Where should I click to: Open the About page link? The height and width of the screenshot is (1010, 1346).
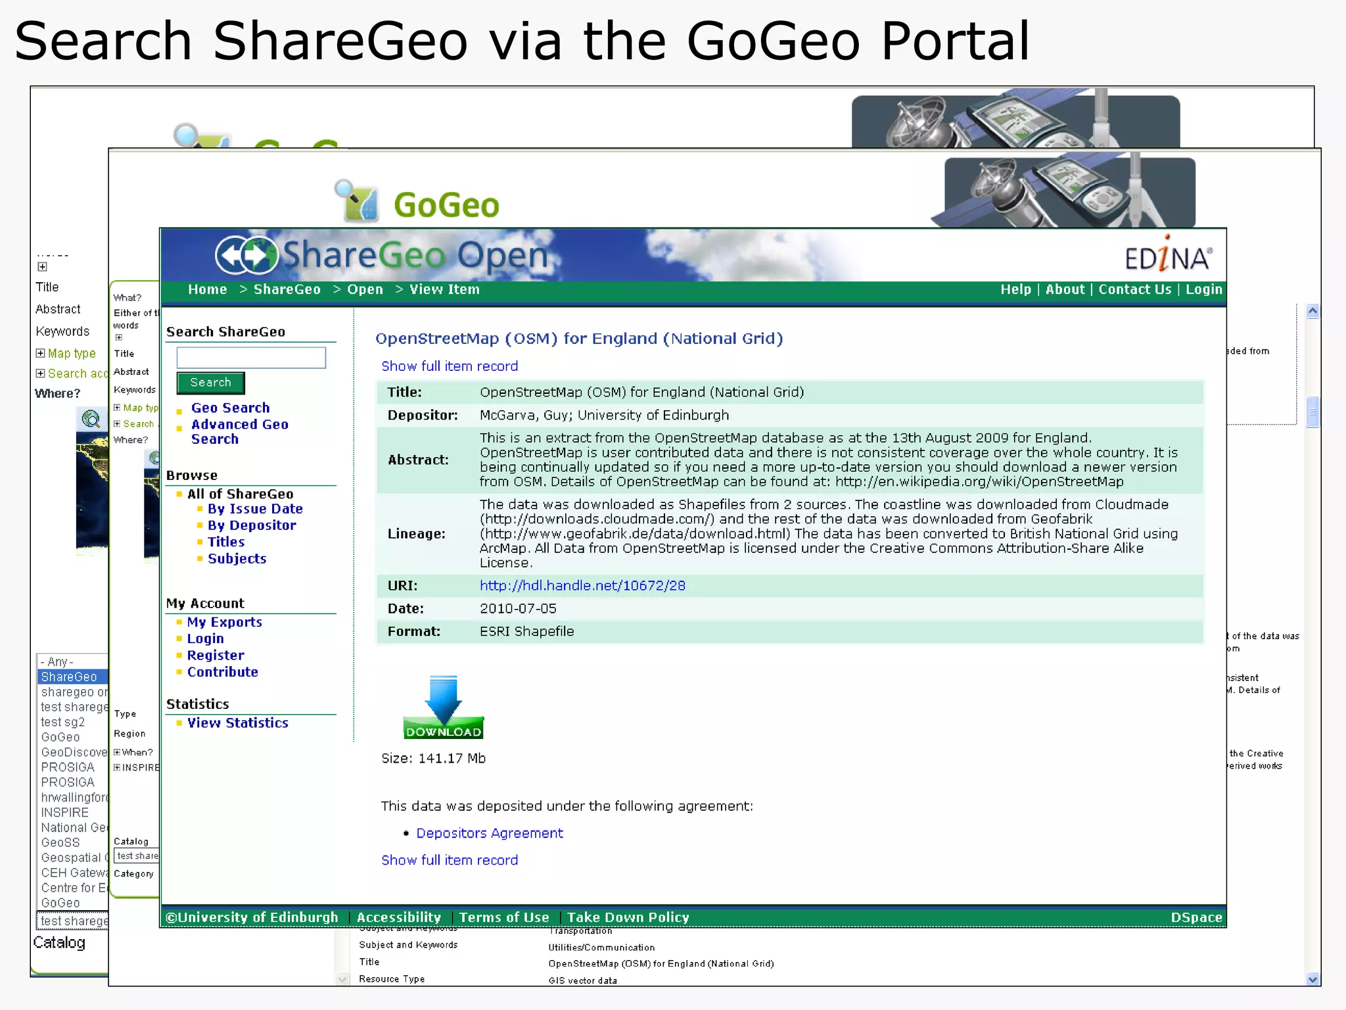tap(1065, 289)
